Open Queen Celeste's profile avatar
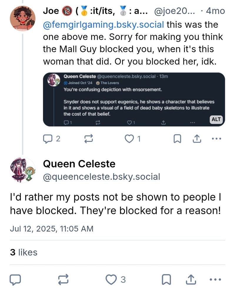 pos(23,170)
